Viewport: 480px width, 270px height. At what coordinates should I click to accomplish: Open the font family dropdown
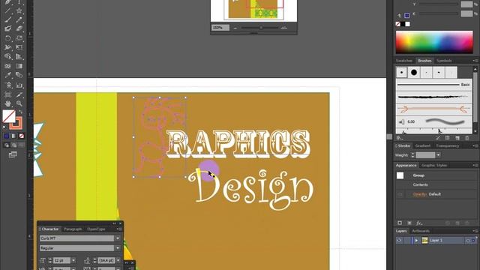coord(118,238)
